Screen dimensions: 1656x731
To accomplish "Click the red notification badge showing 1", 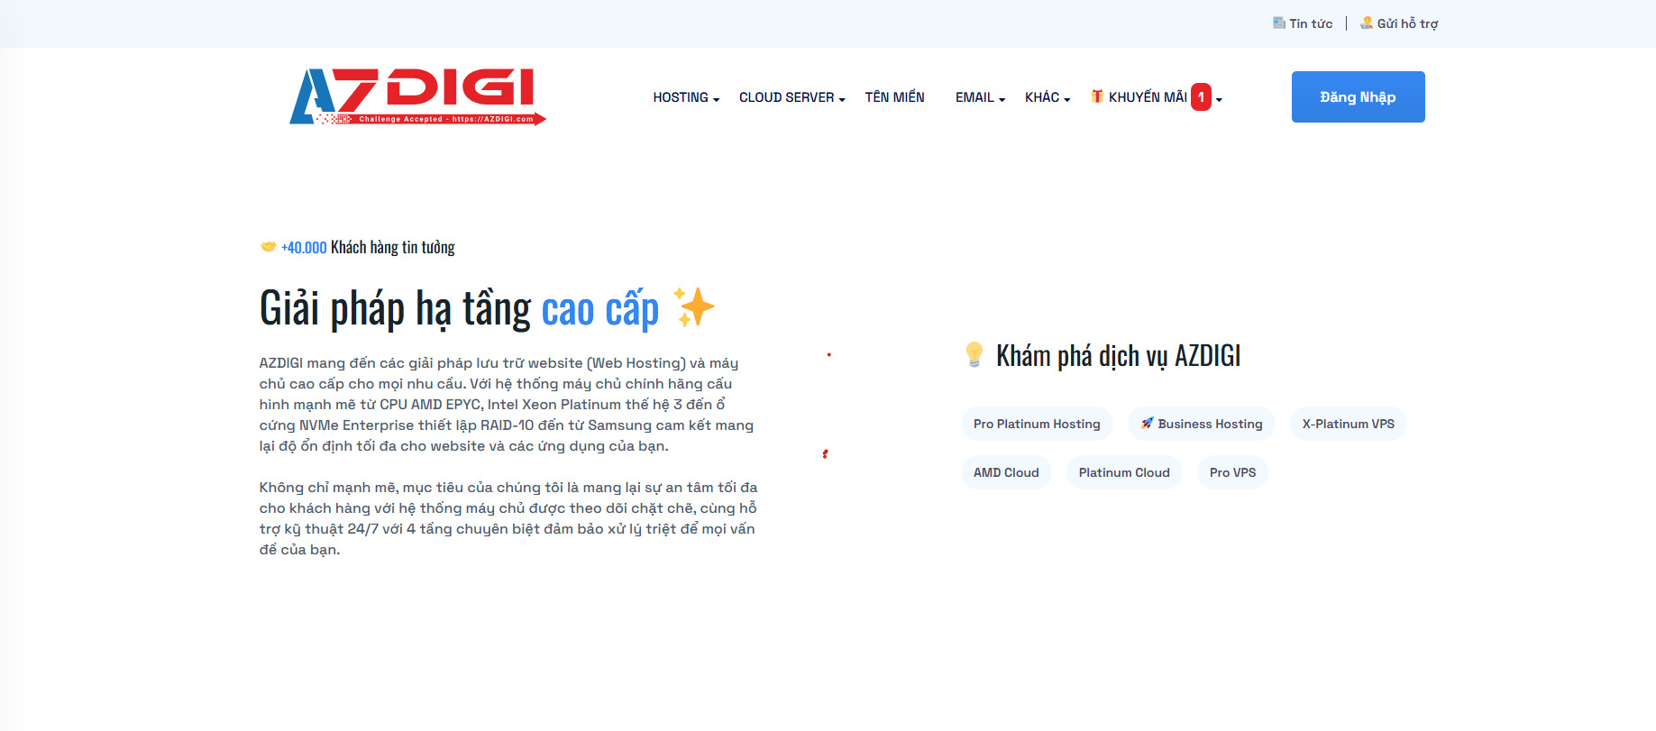I will tap(1201, 96).
